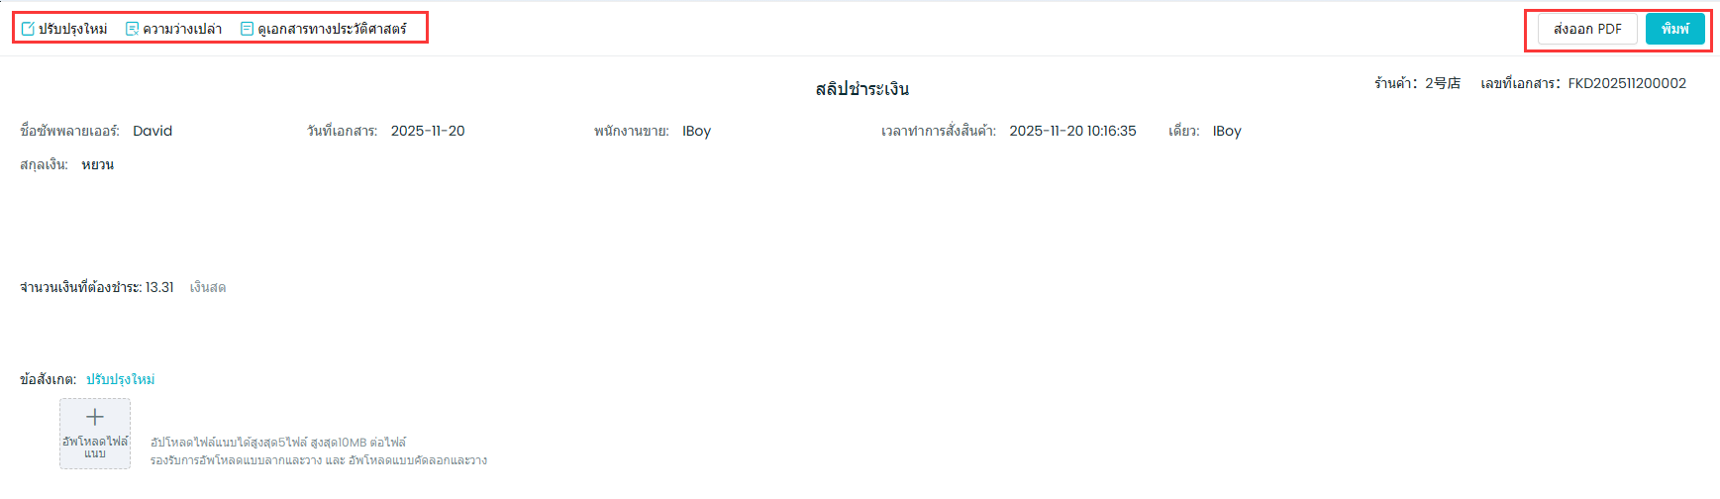Image resolution: width=1720 pixels, height=499 pixels.
Task: Click the order time 2025-11-20 10:16:35
Action: tap(1072, 131)
